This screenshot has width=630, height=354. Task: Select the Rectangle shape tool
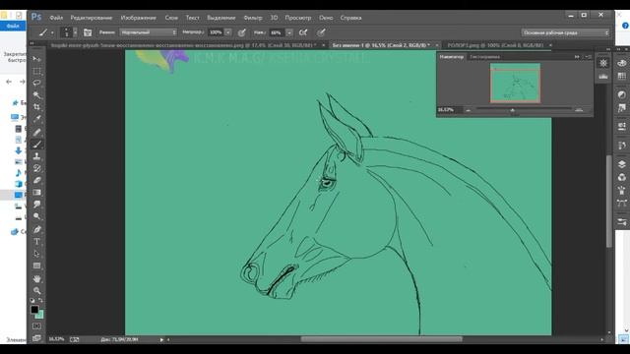[x=36, y=265]
